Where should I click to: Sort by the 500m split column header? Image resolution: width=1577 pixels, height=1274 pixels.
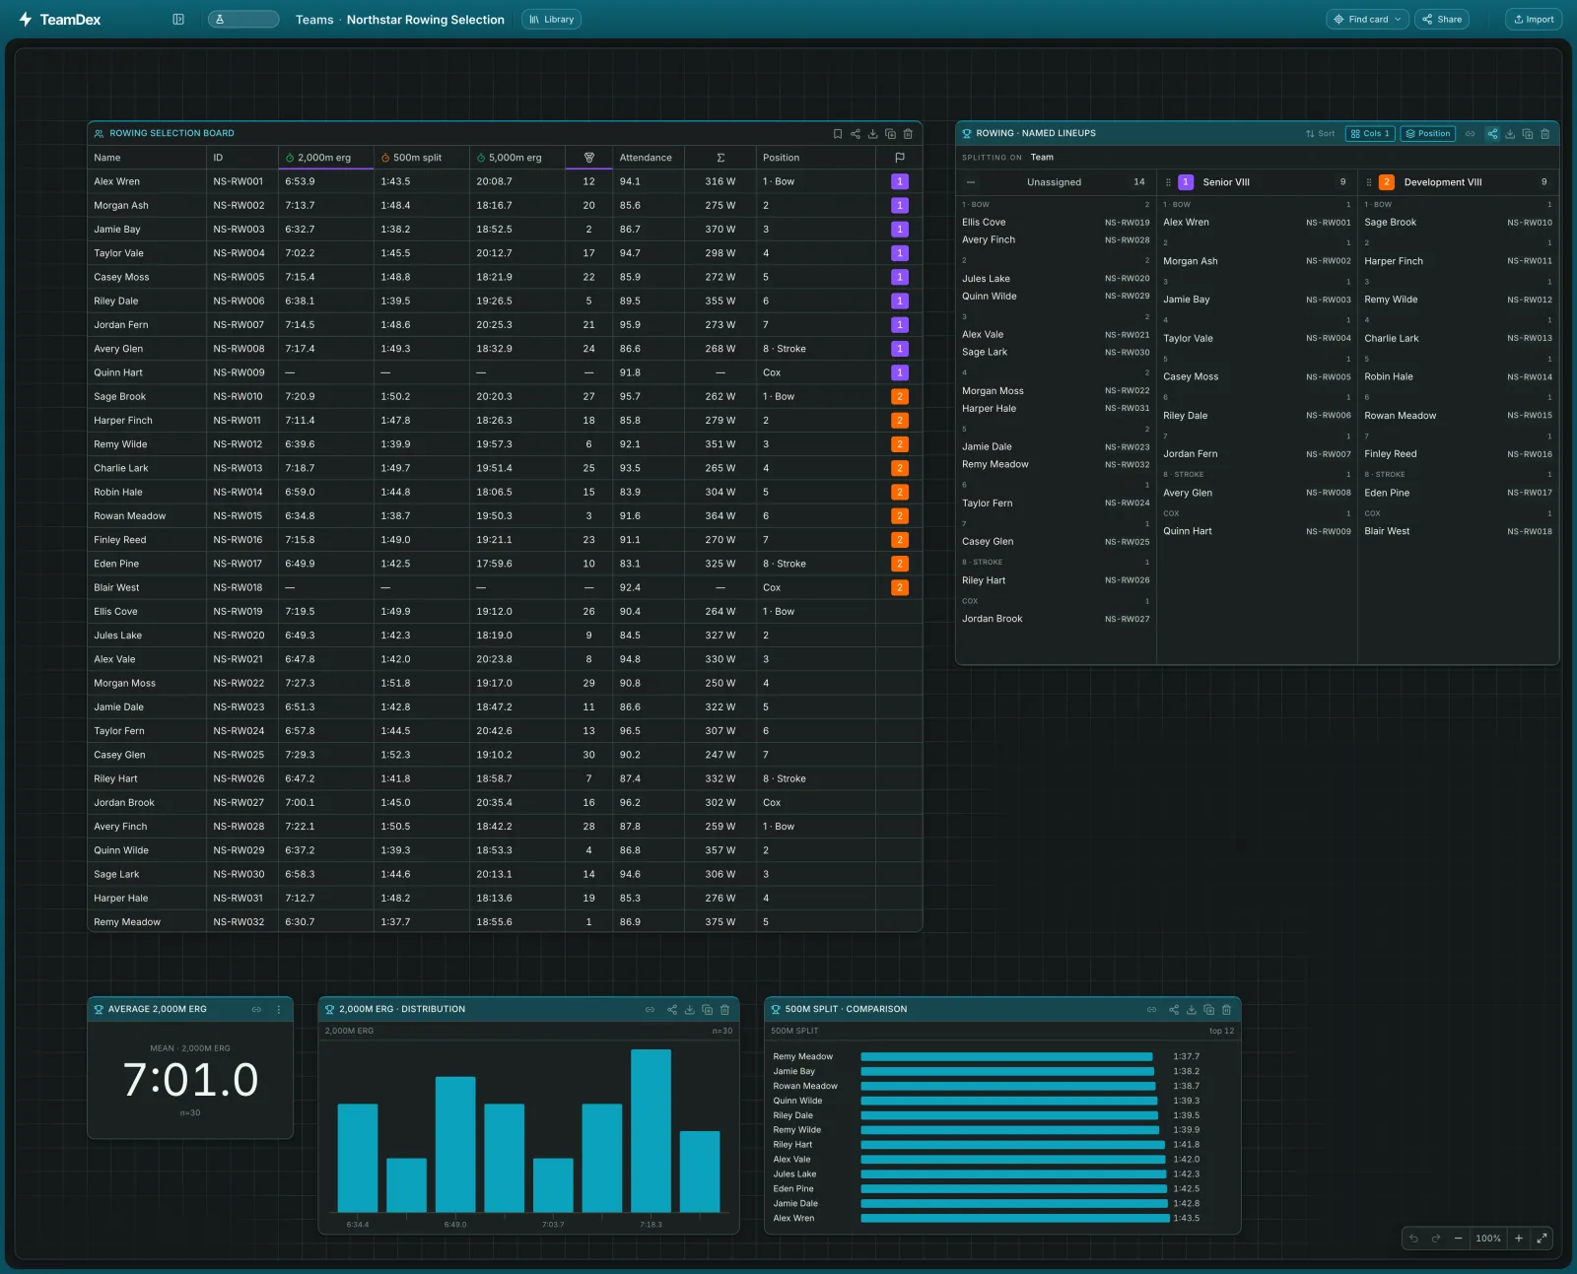[422, 158]
